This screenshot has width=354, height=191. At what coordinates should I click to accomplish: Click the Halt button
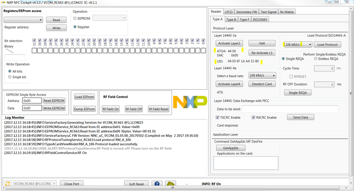tap(262, 43)
